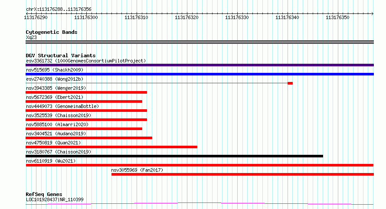The width and height of the screenshot is (386, 209).
Task: Open variant nsv515695 (Shaikh2009) label
Action: coord(55,70)
